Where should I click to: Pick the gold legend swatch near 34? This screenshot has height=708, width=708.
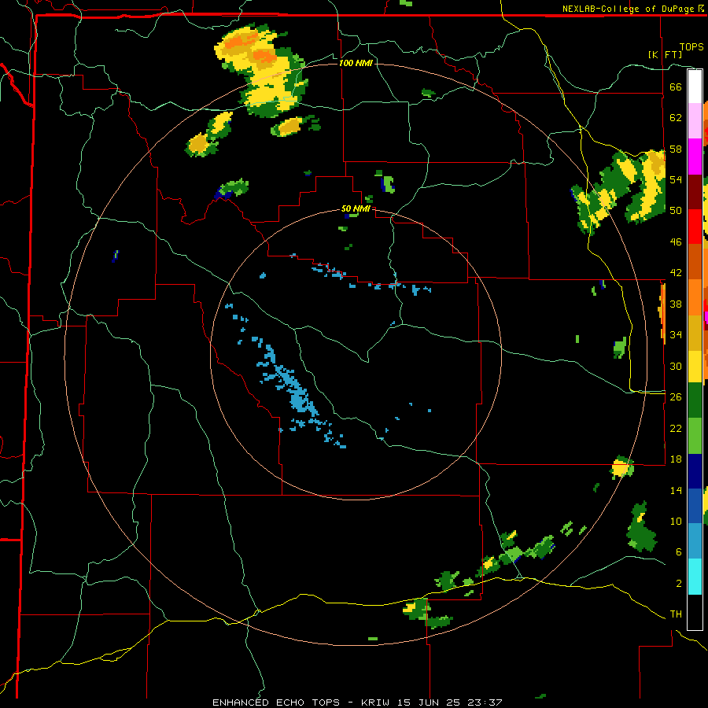coord(695,332)
